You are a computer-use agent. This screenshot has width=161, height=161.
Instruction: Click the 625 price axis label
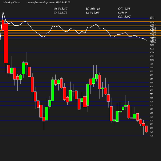[152, 117]
